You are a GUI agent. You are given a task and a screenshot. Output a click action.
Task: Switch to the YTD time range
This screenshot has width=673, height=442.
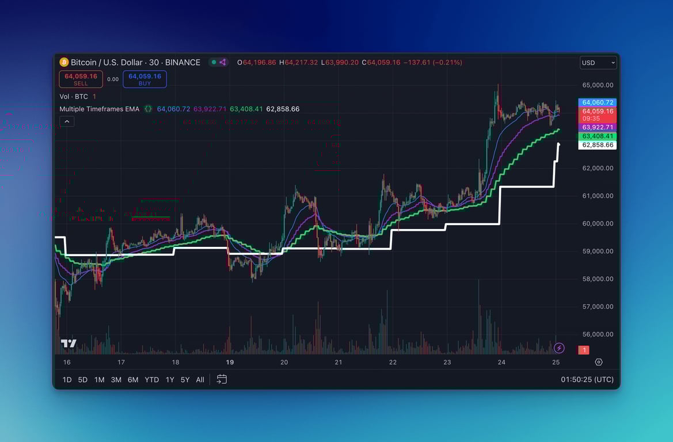pos(151,379)
